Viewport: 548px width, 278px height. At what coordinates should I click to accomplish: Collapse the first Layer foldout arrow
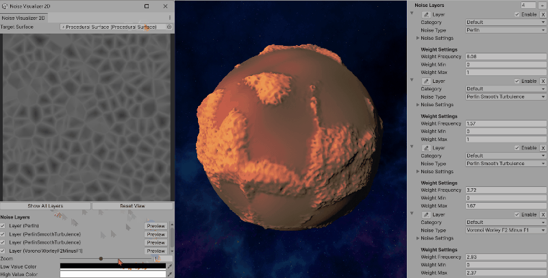[x=412, y=14]
